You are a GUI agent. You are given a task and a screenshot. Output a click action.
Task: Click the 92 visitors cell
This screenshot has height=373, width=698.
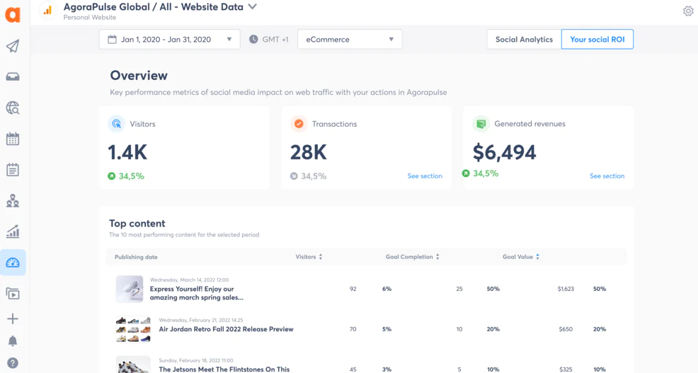pyautogui.click(x=353, y=289)
